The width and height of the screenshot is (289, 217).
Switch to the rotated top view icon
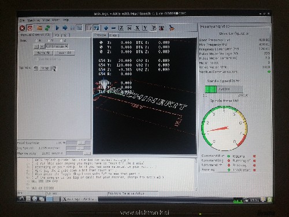(x=129, y=28)
